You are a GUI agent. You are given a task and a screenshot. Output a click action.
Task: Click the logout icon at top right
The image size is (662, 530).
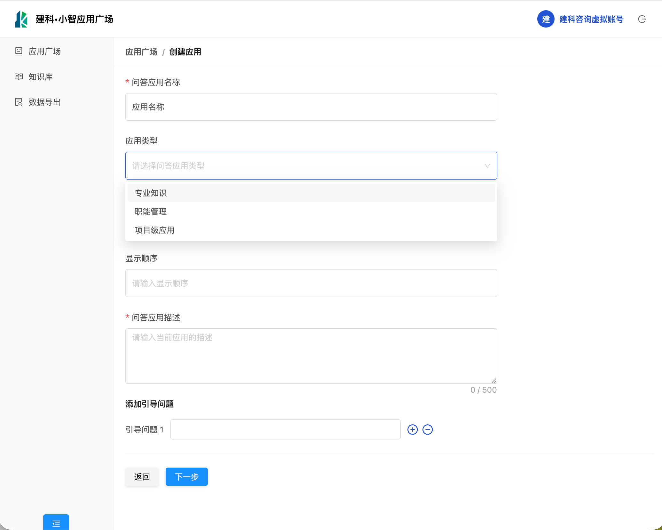click(x=642, y=19)
